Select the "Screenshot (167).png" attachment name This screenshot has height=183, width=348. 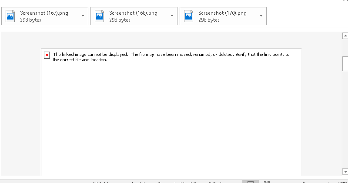tap(44, 13)
